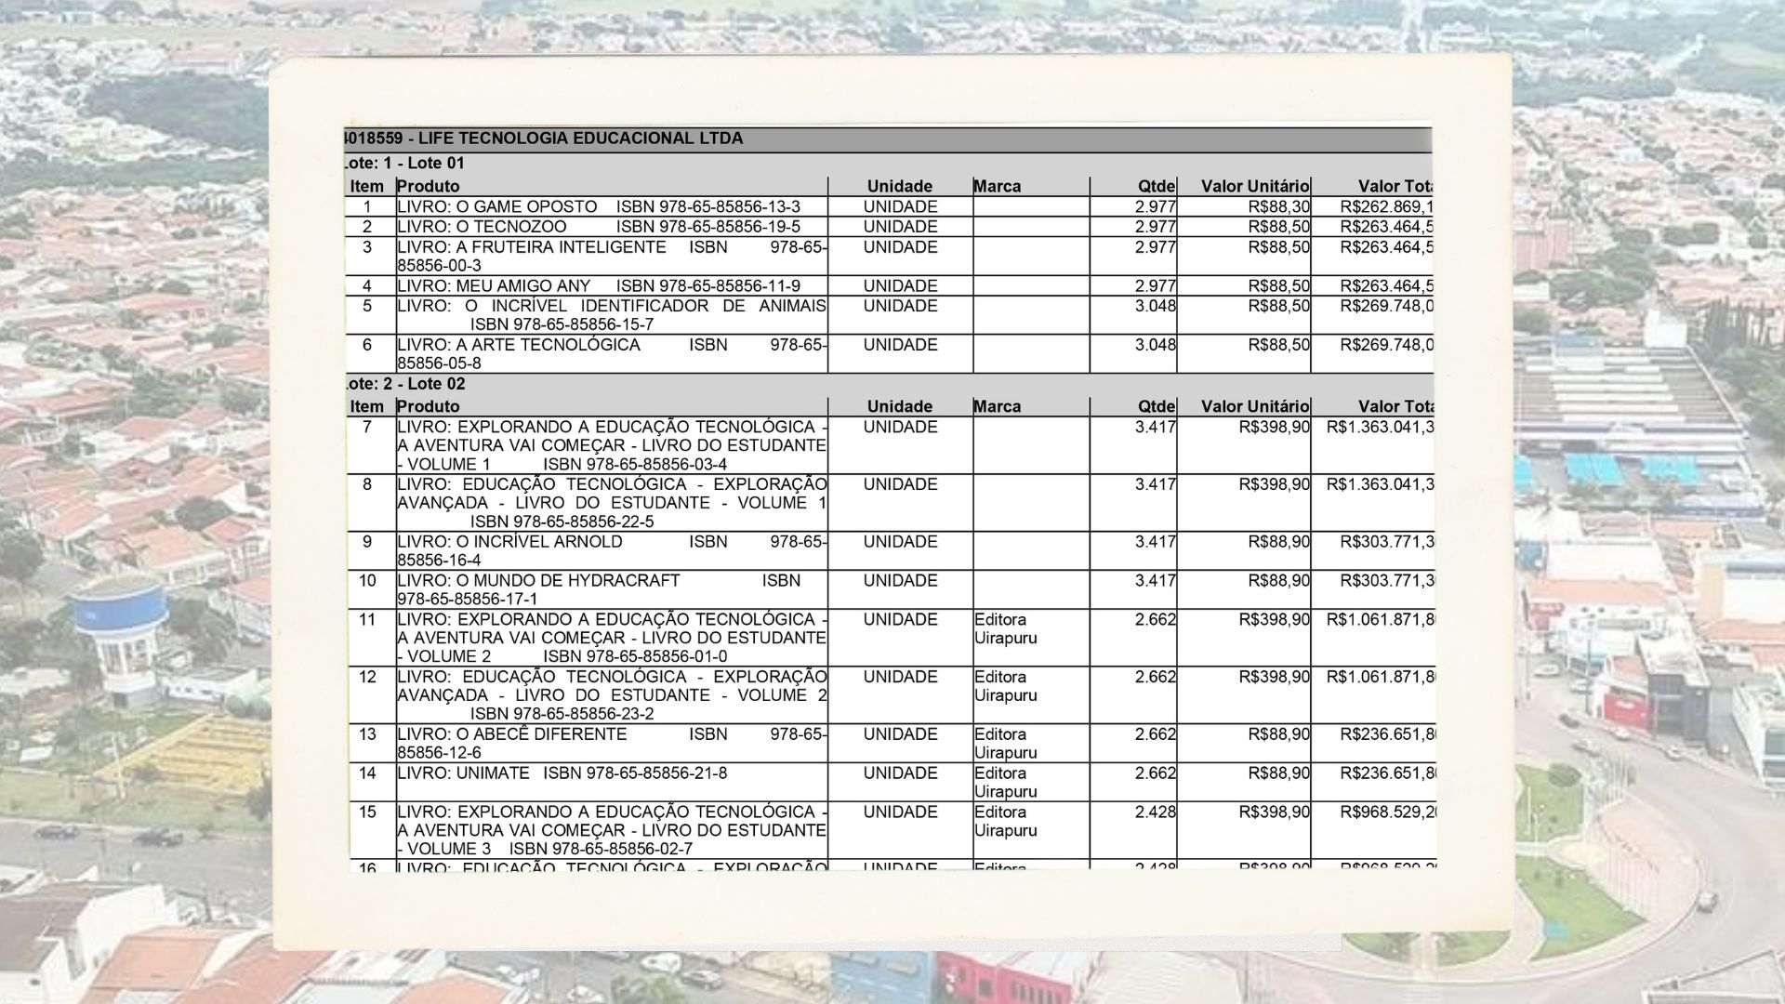Click unit price R$88,30 of item 1

(x=1279, y=207)
